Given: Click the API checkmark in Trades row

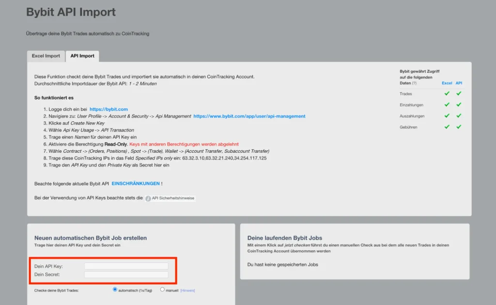Looking at the screenshot, I should coord(459,94).
